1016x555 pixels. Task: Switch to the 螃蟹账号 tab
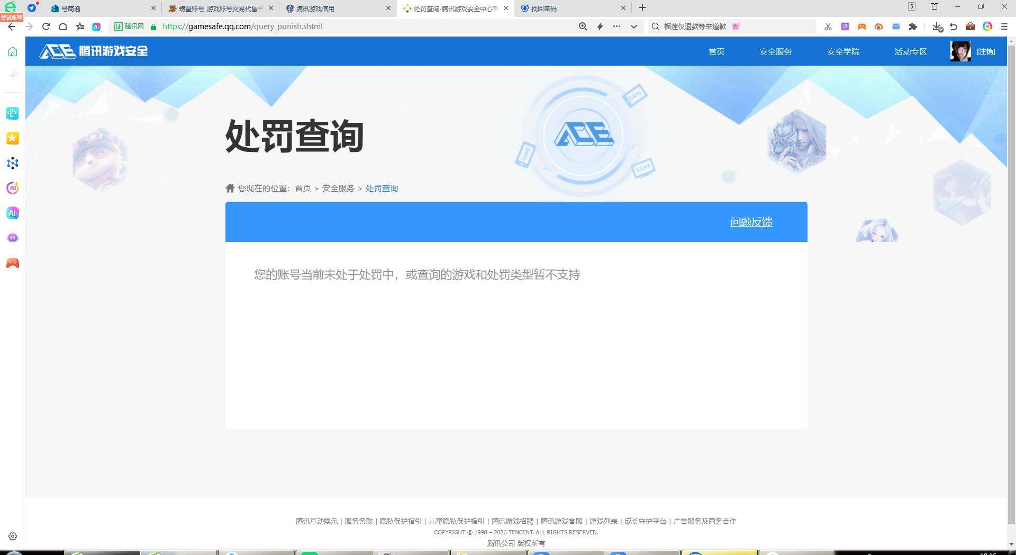221,8
